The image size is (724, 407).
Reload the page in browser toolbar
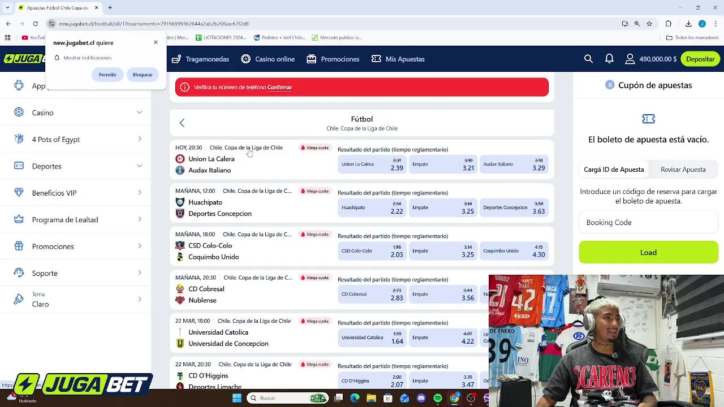coord(35,24)
